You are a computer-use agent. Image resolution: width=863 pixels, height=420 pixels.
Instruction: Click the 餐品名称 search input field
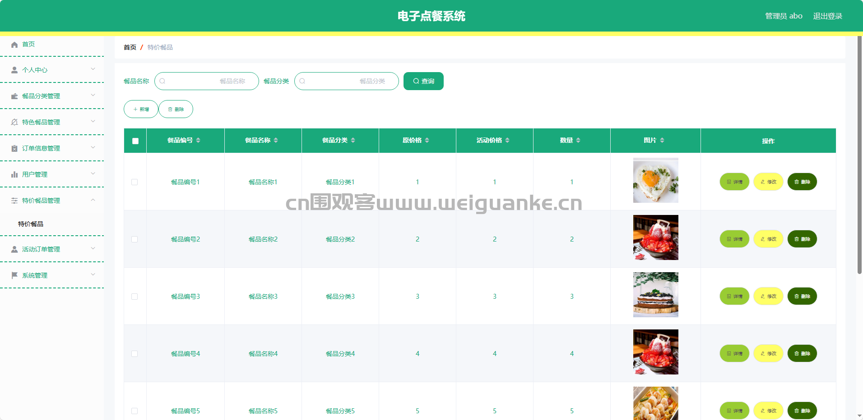pyautogui.click(x=207, y=81)
